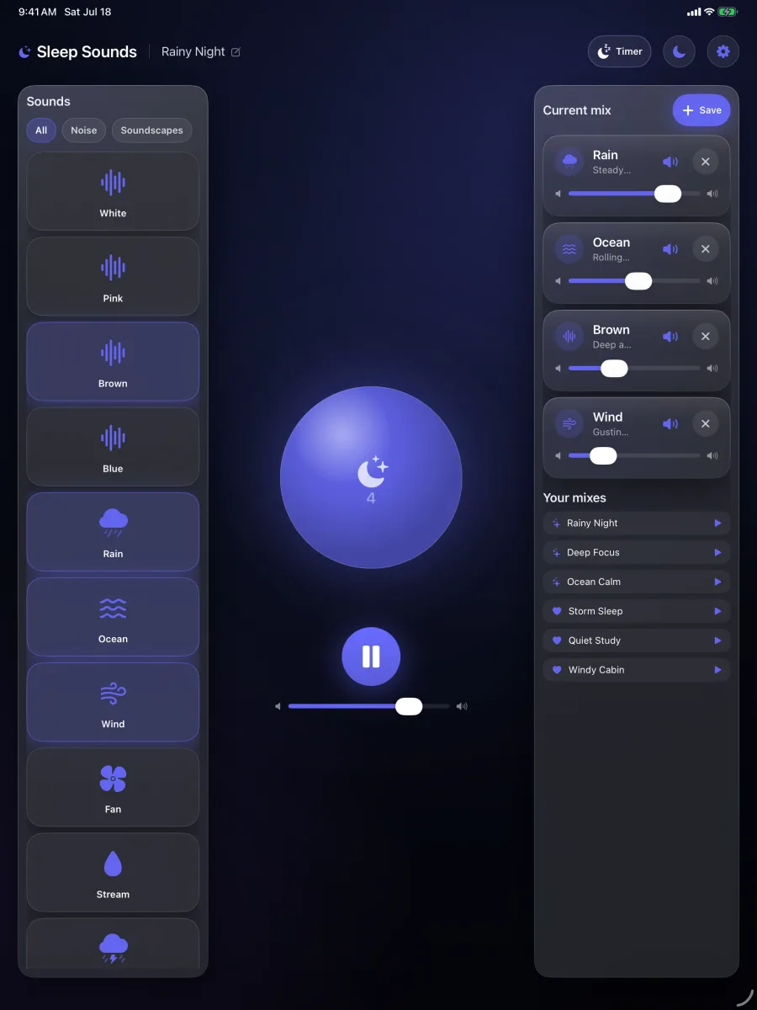Play the Rainy Night mix
The height and width of the screenshot is (1010, 757).
point(717,524)
